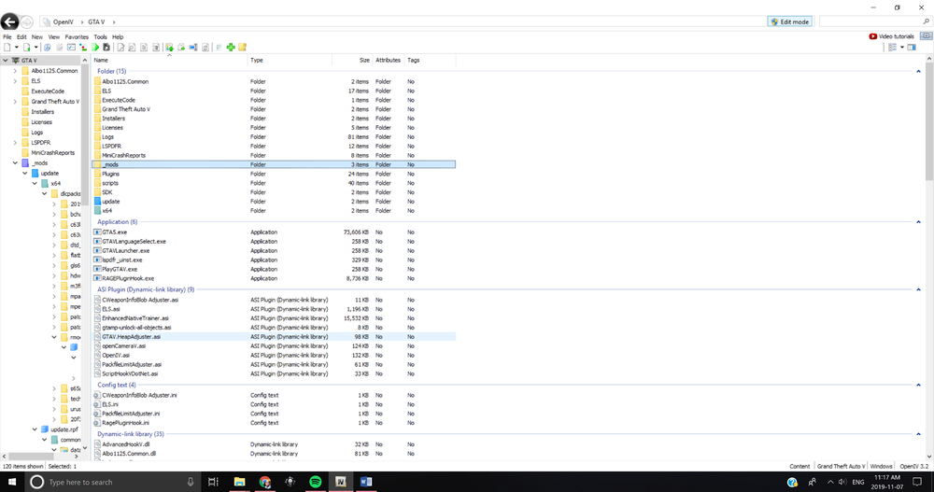This screenshot has height=492, width=934.
Task: Collapse the Config text (4) group
Action: coord(918,385)
